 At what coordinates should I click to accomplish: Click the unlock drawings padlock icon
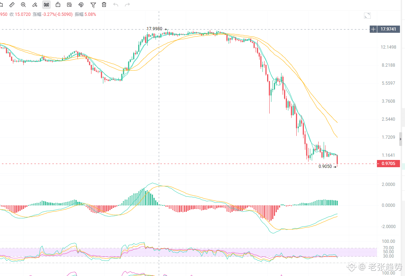pyautogui.click(x=58, y=5)
